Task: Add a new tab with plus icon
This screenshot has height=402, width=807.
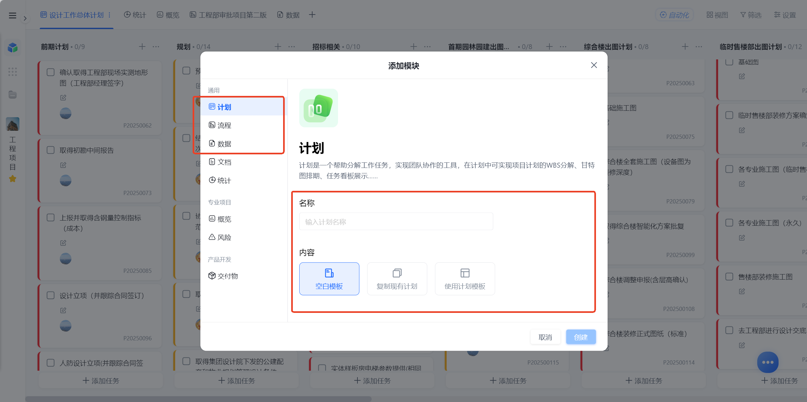Action: [x=312, y=15]
